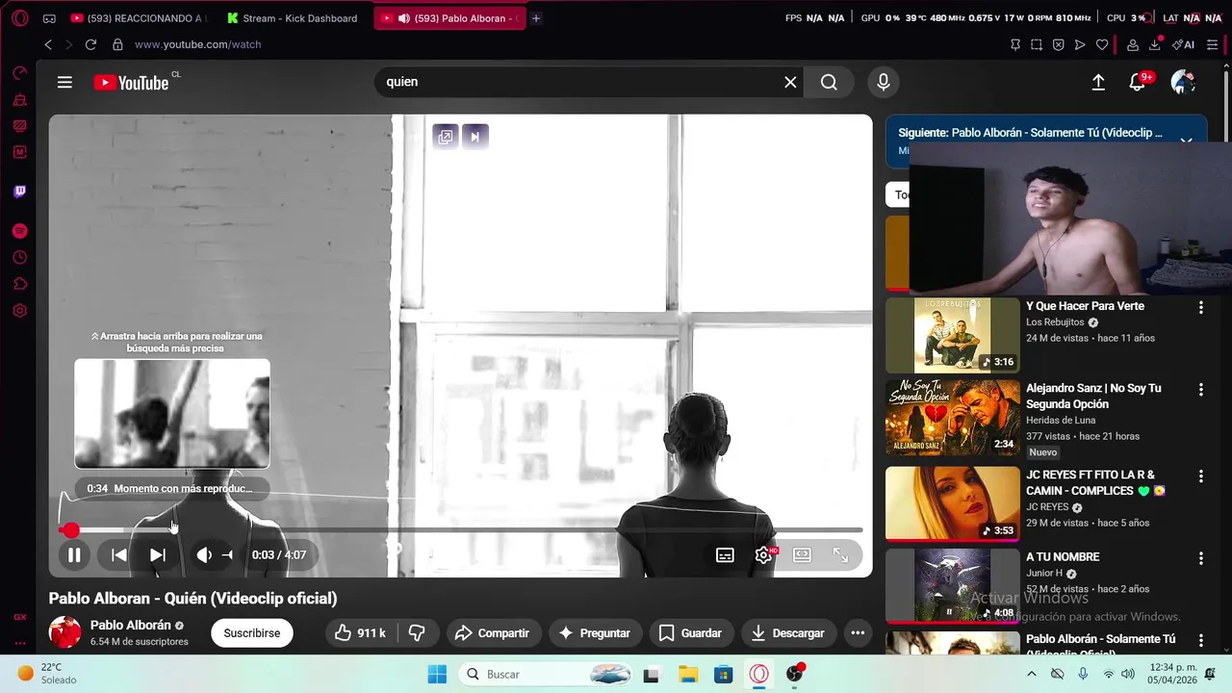Viewport: 1232px width, 693px height.
Task: Clear the YouTube search text
Action: tap(790, 82)
